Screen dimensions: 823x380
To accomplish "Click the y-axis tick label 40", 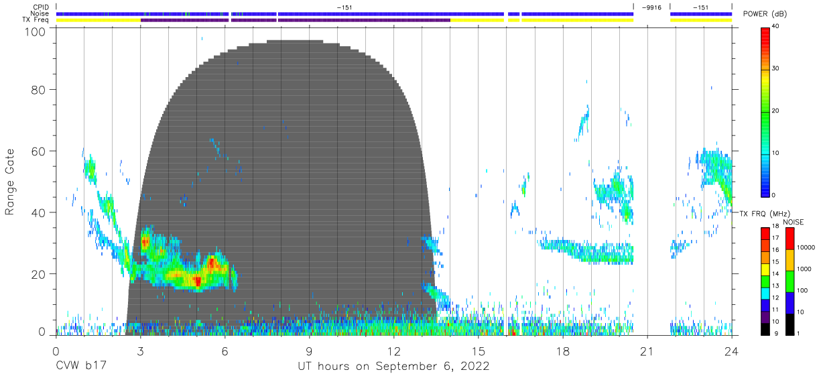I will click(x=39, y=212).
